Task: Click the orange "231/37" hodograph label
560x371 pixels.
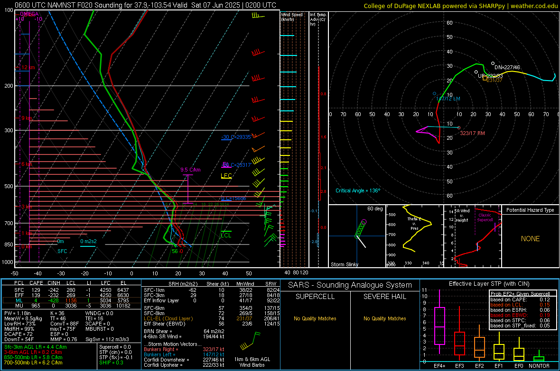Action: coord(495,80)
